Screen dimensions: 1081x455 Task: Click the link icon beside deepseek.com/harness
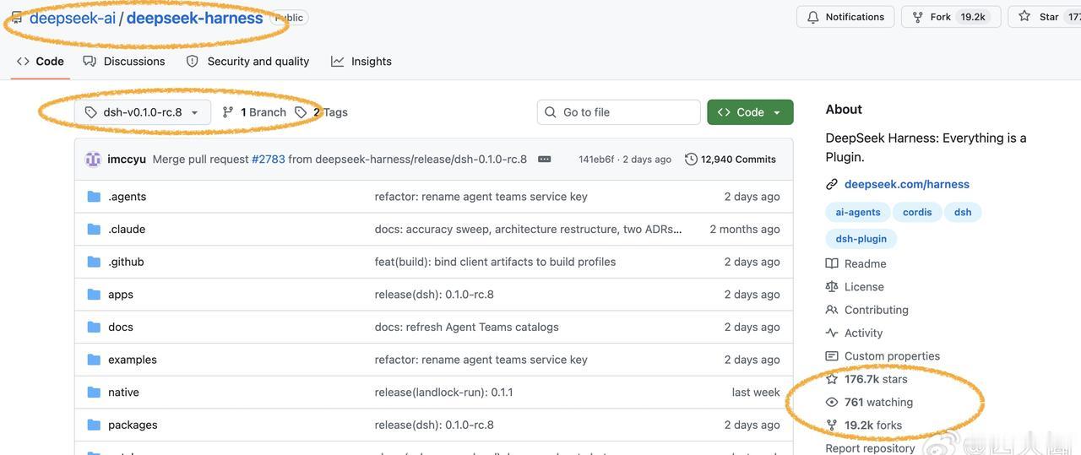pos(832,184)
